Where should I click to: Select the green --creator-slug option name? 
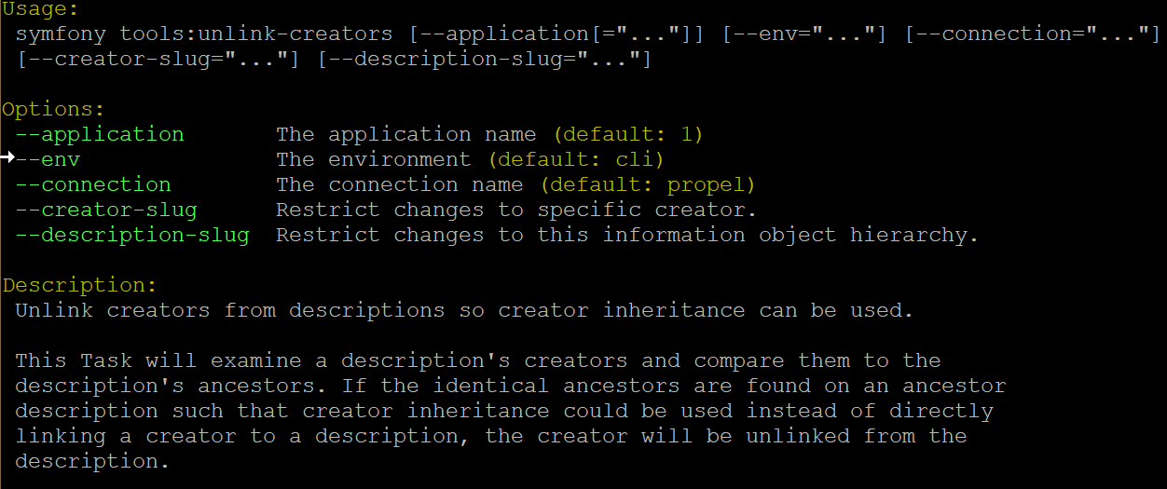106,210
